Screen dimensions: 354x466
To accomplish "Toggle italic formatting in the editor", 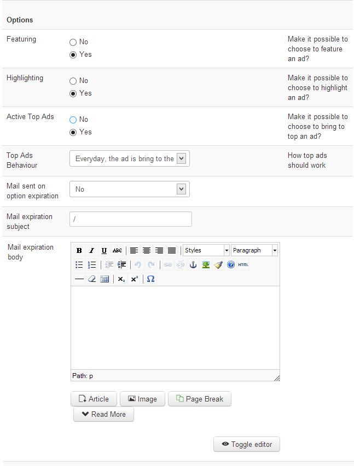I will click(92, 251).
